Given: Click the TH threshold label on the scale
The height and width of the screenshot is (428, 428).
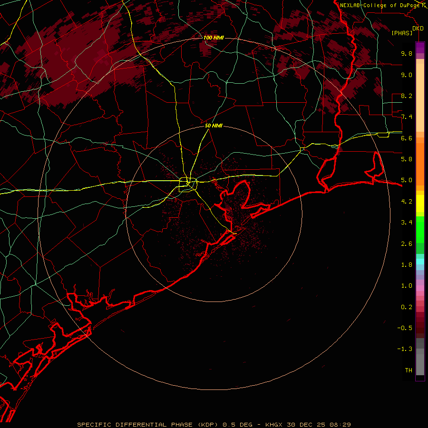Looking at the screenshot, I should click(x=409, y=370).
